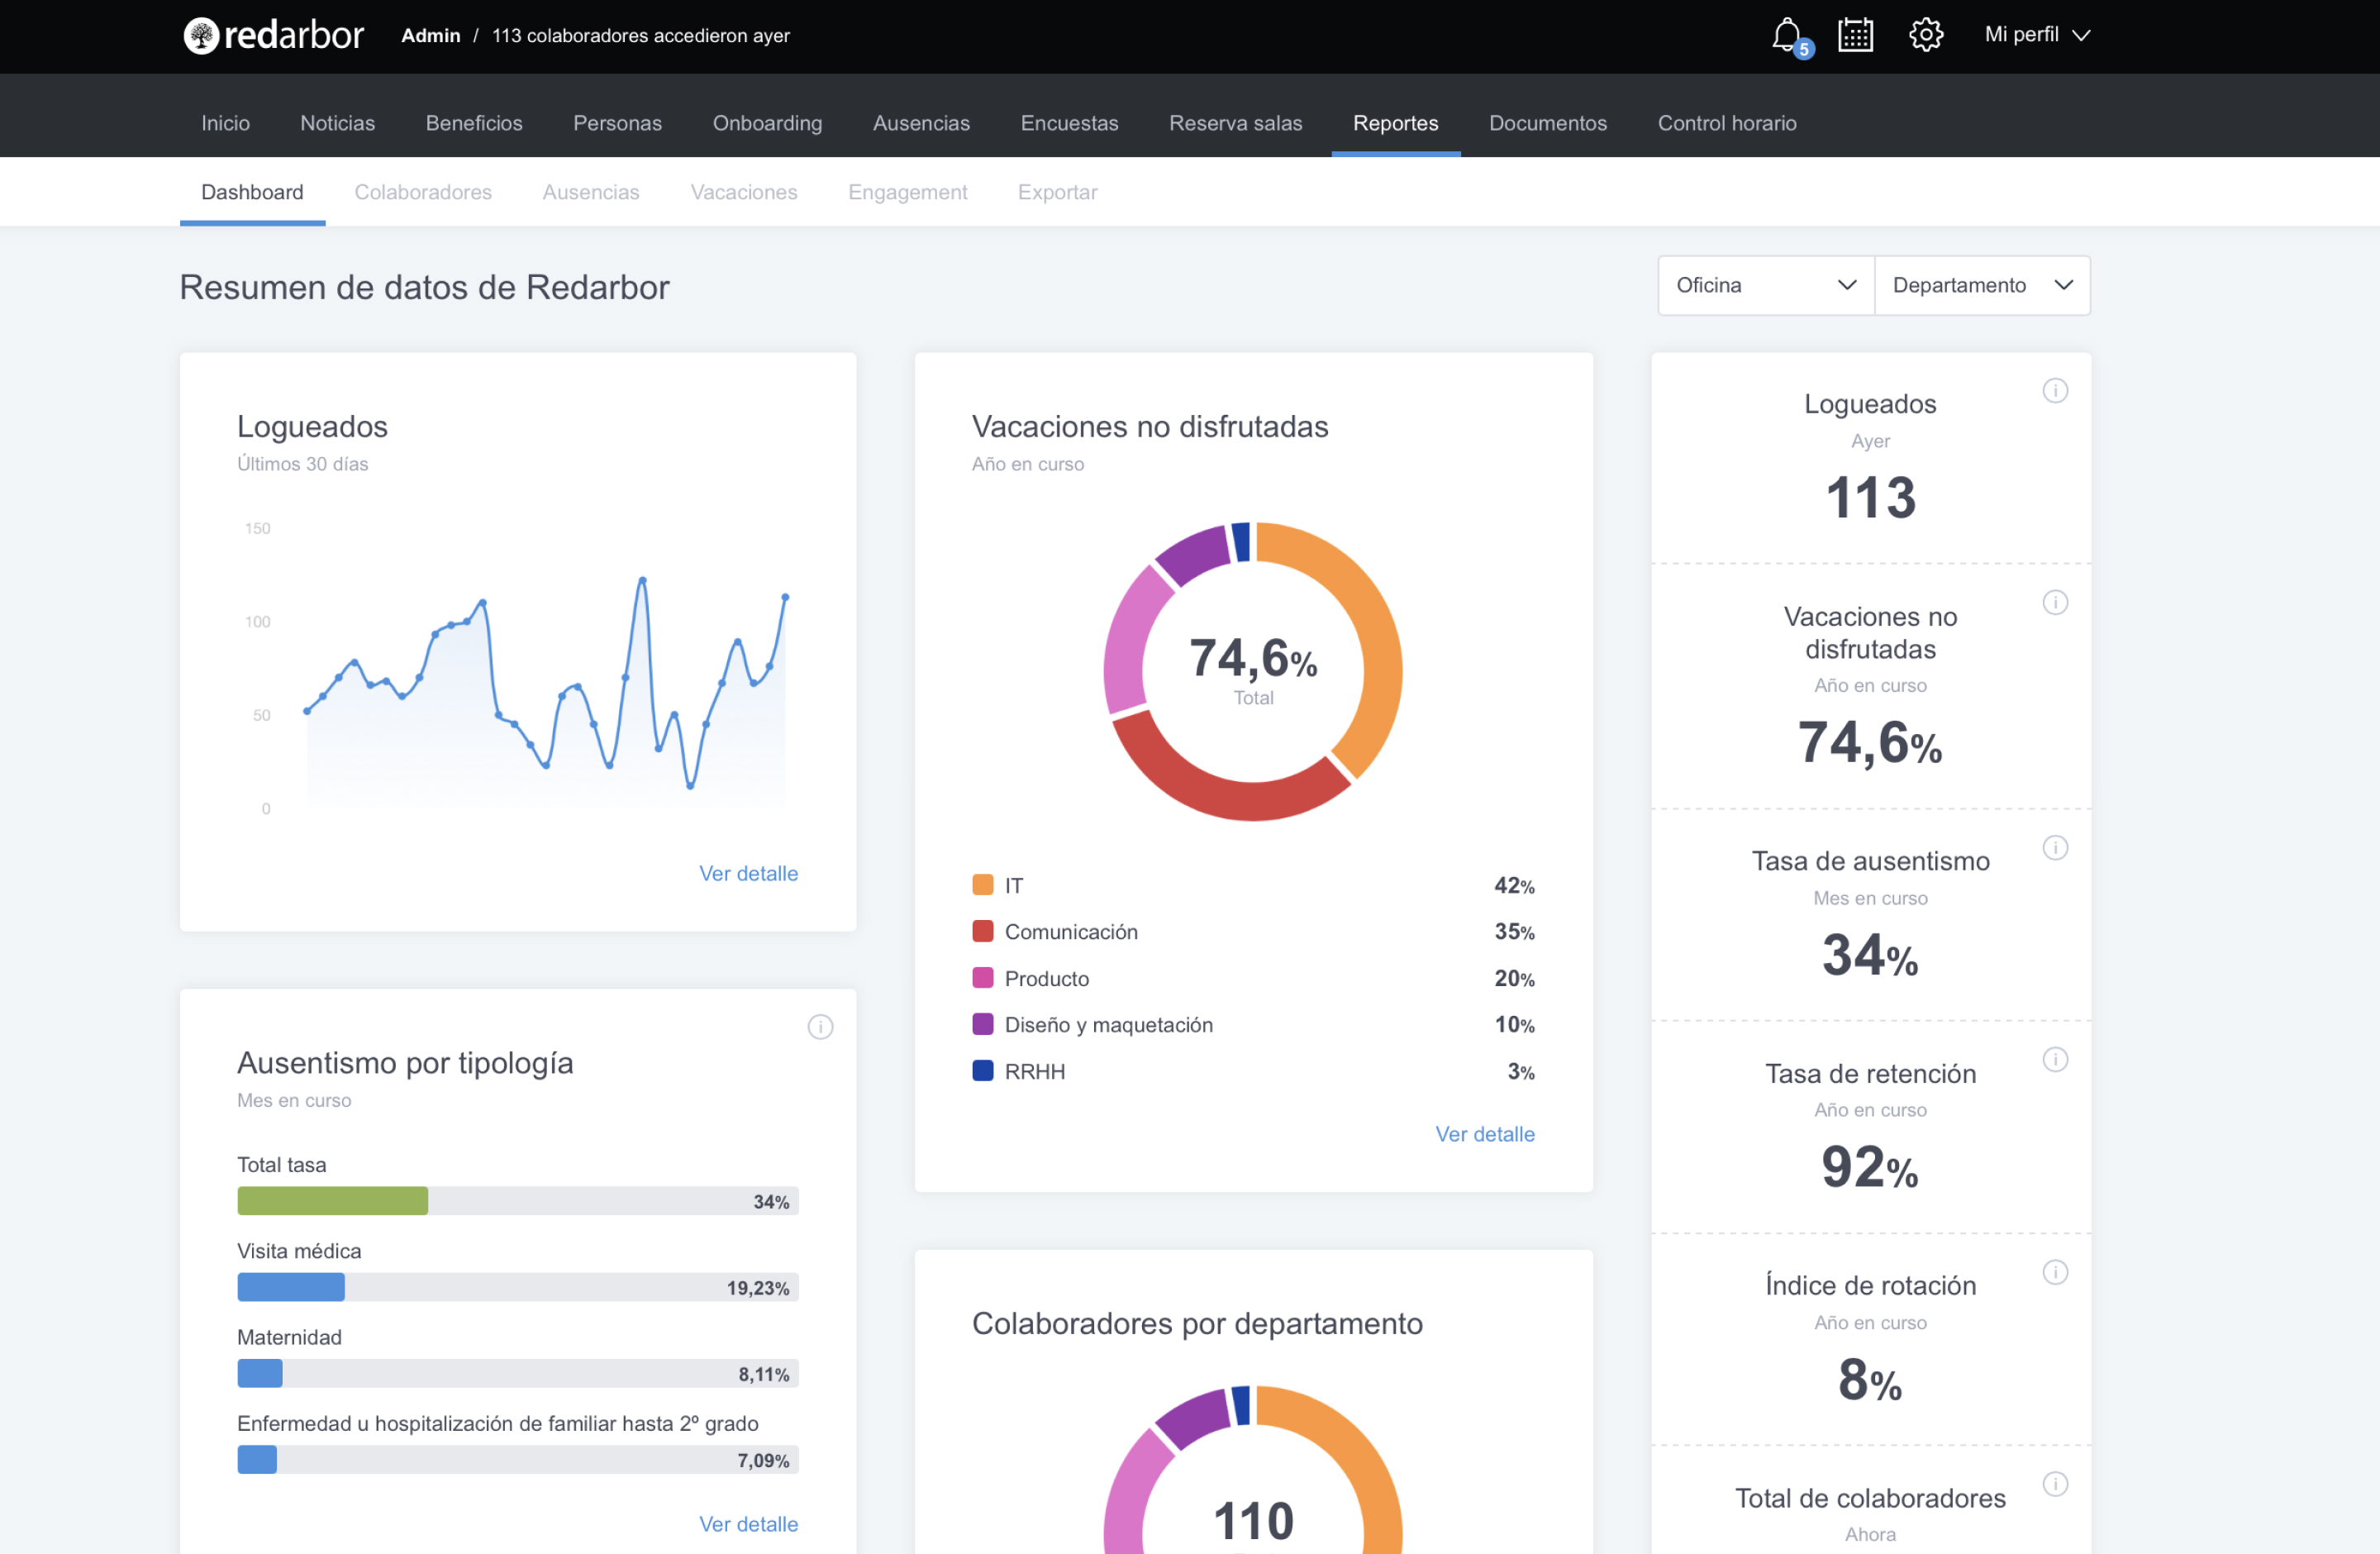Open the notifications bell with 5 alerts
Screen dimensions: 2380x1554
(1787, 35)
